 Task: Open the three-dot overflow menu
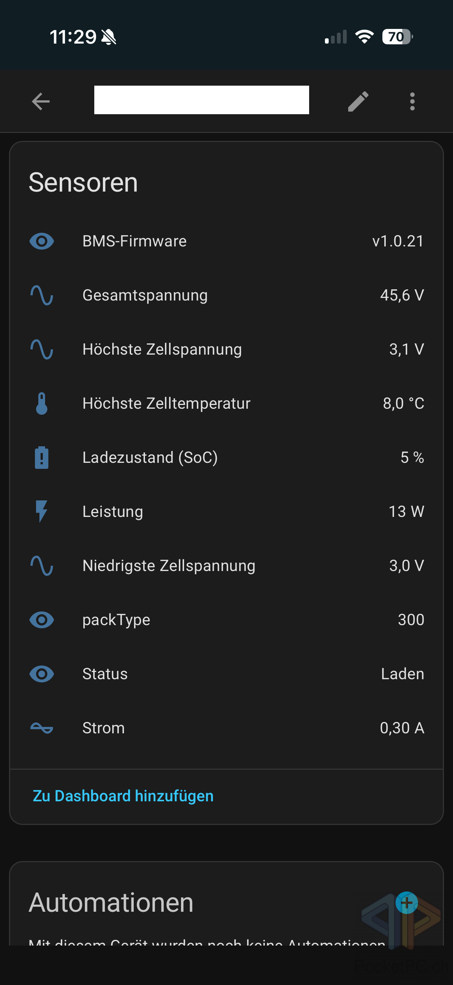coord(412,101)
